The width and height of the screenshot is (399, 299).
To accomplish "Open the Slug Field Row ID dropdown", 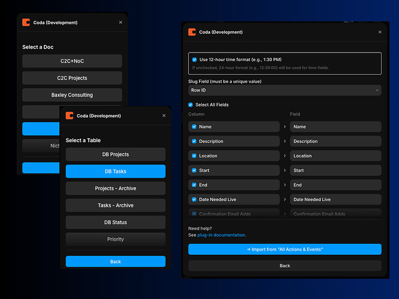I will tap(285, 90).
